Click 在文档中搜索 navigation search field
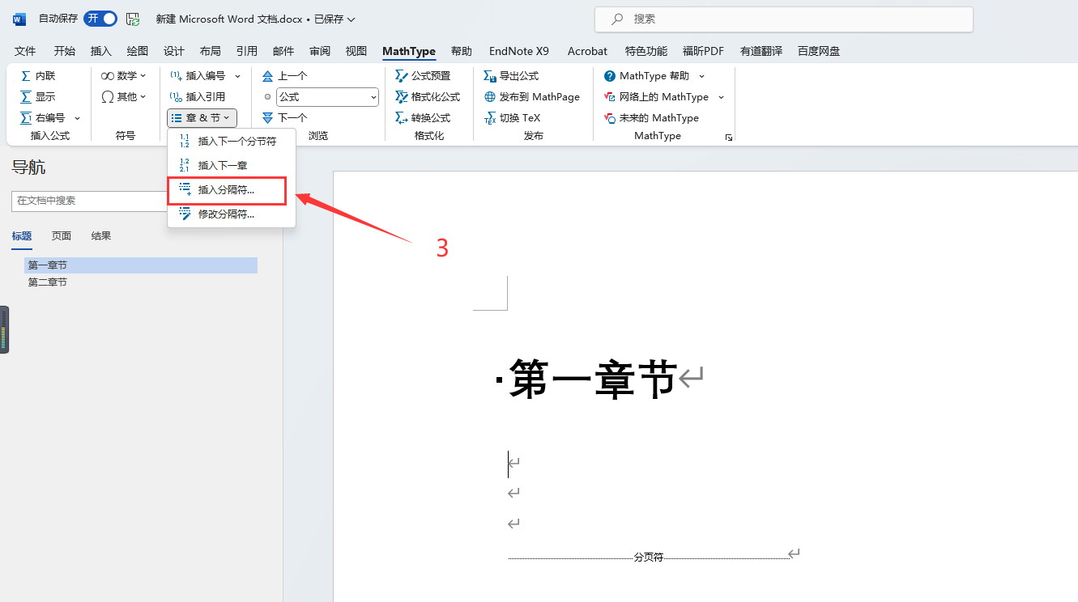The image size is (1078, 602). click(x=89, y=201)
